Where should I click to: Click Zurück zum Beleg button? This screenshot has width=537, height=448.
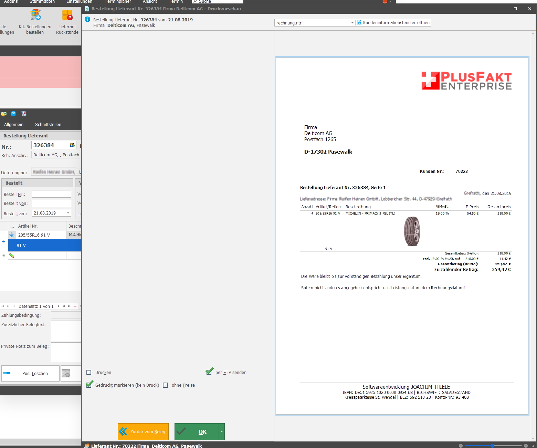143,431
